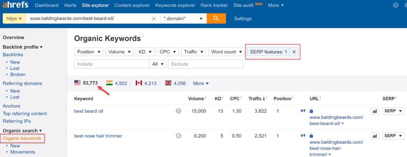Open Alerts in the top navigation
The image size is (407, 157).
click(x=70, y=5)
